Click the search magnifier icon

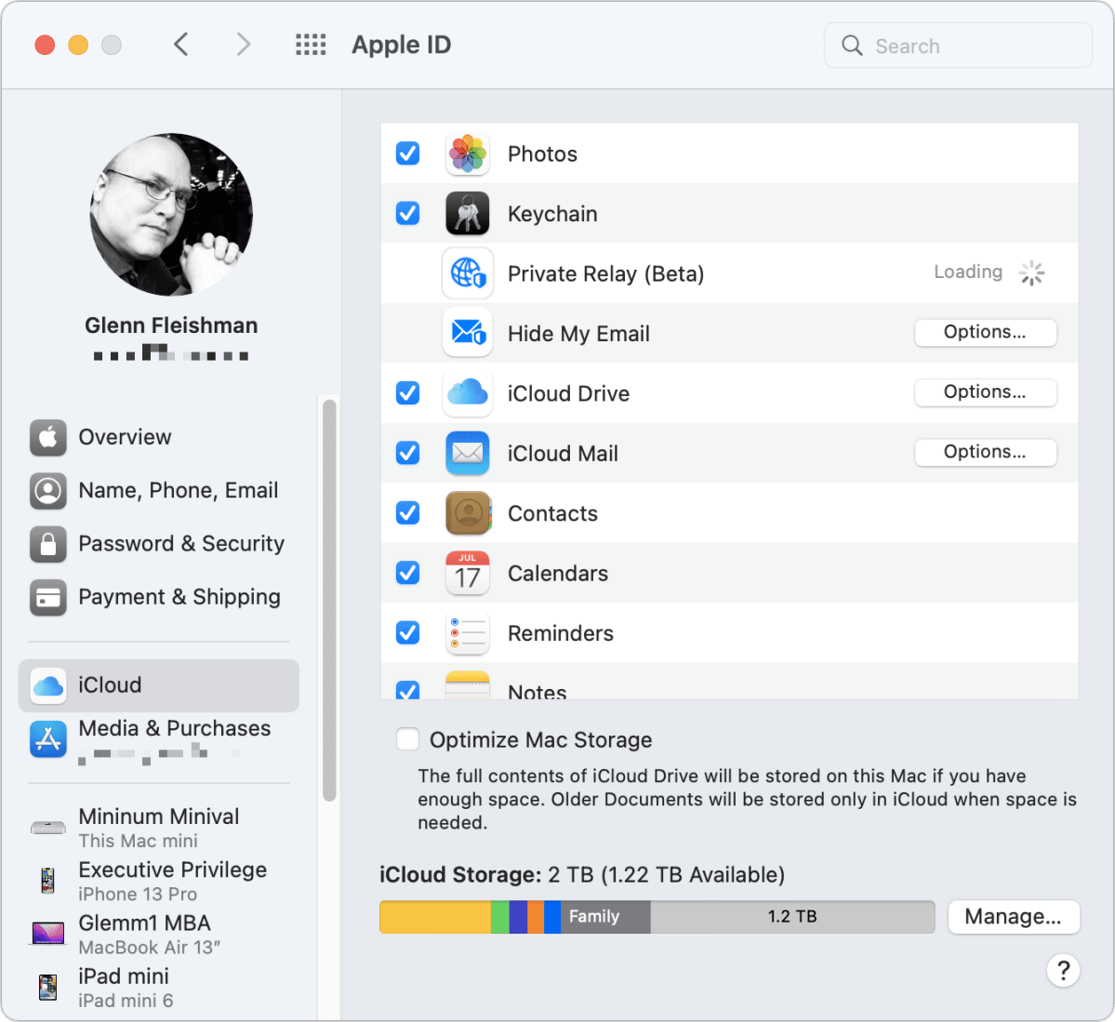point(852,46)
